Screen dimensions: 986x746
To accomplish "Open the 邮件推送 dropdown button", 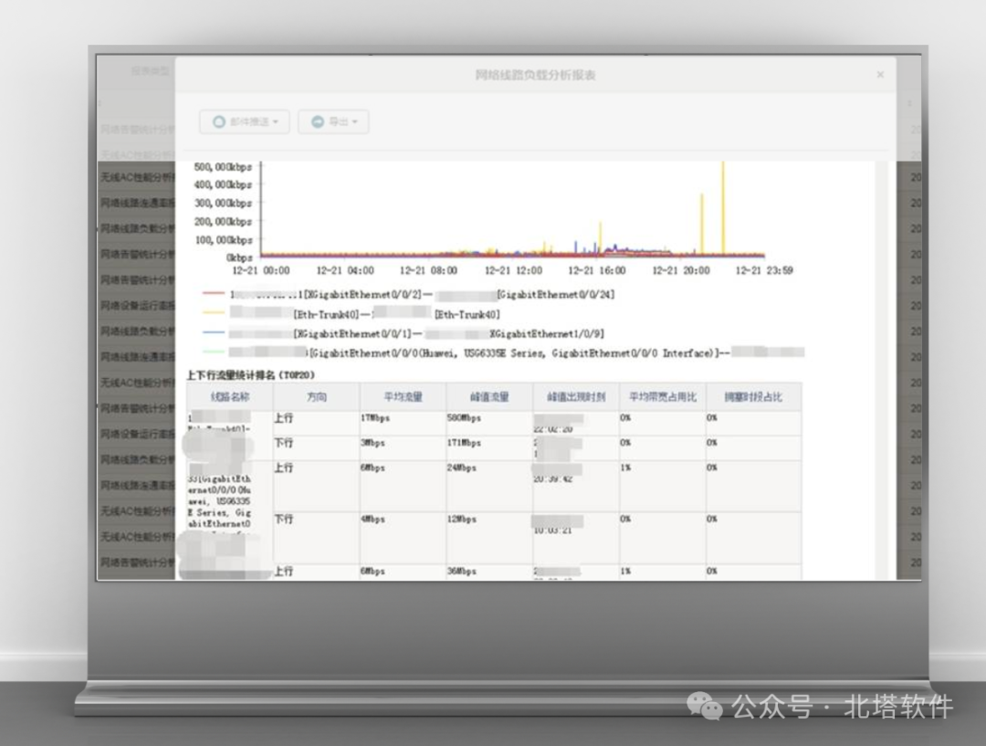I will coord(245,121).
